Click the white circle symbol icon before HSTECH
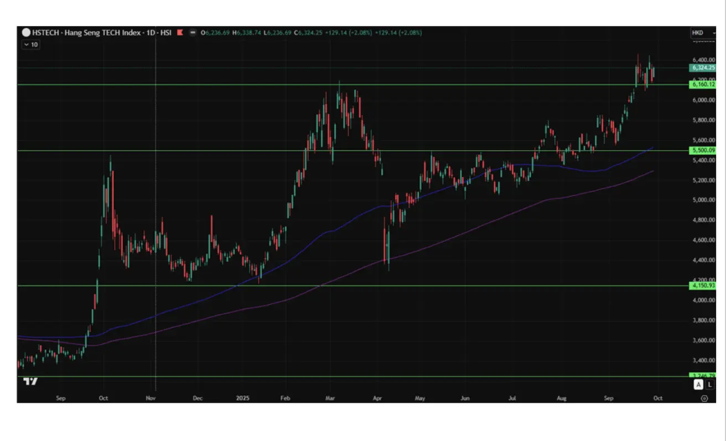 point(26,33)
